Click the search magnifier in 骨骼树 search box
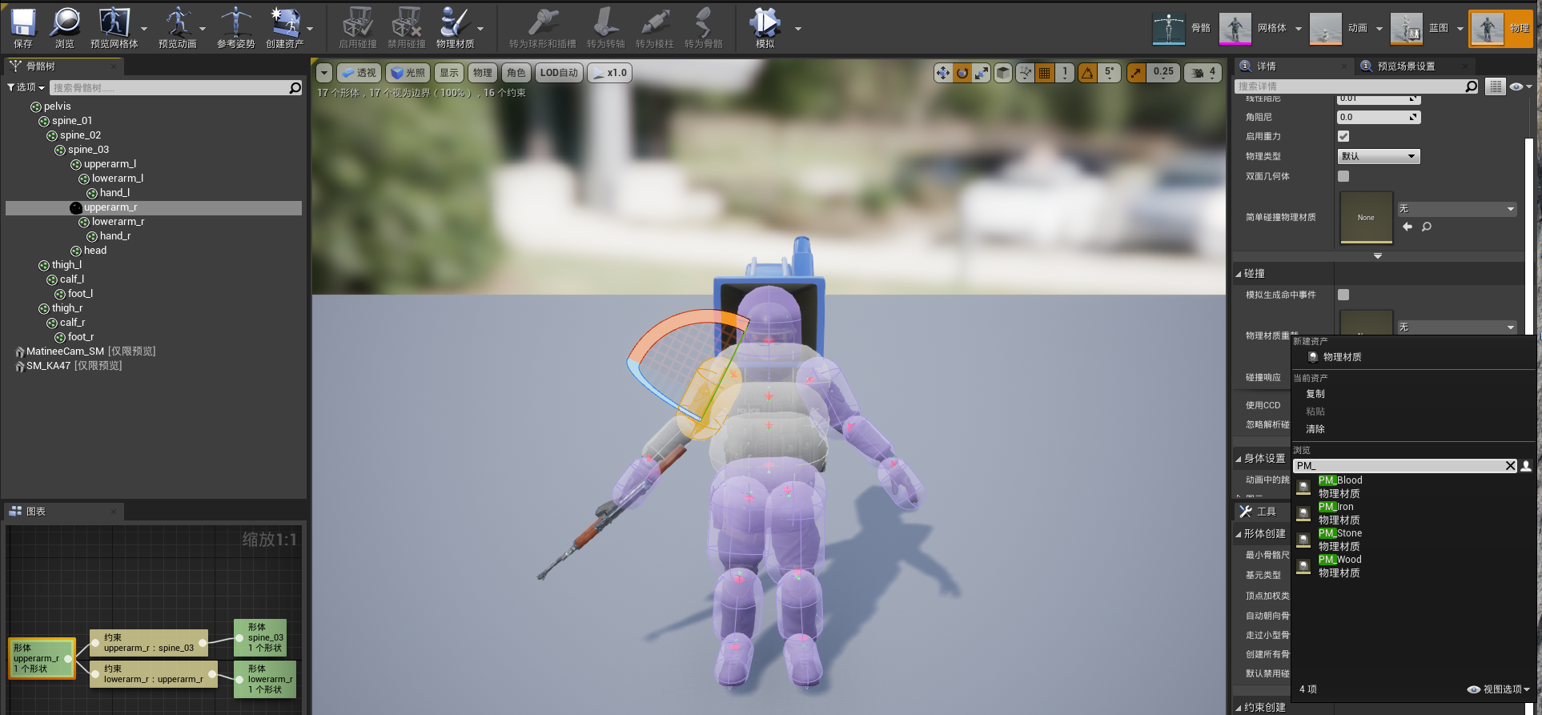The image size is (1542, 715). pos(295,88)
